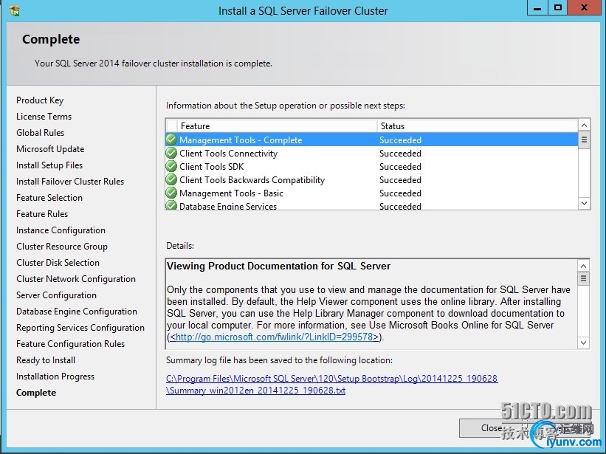This screenshot has width=606, height=454.
Task: Click the Install Setup Files step
Action: (x=49, y=165)
